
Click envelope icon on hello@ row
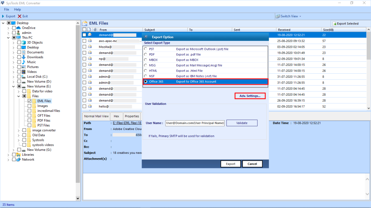coord(90,107)
